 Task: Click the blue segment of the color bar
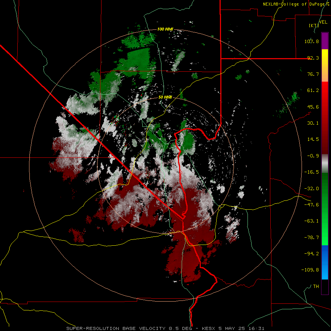[x=325, y=262]
